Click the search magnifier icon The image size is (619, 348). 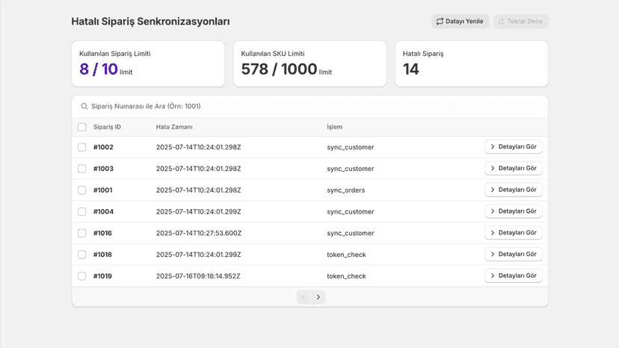[84, 106]
